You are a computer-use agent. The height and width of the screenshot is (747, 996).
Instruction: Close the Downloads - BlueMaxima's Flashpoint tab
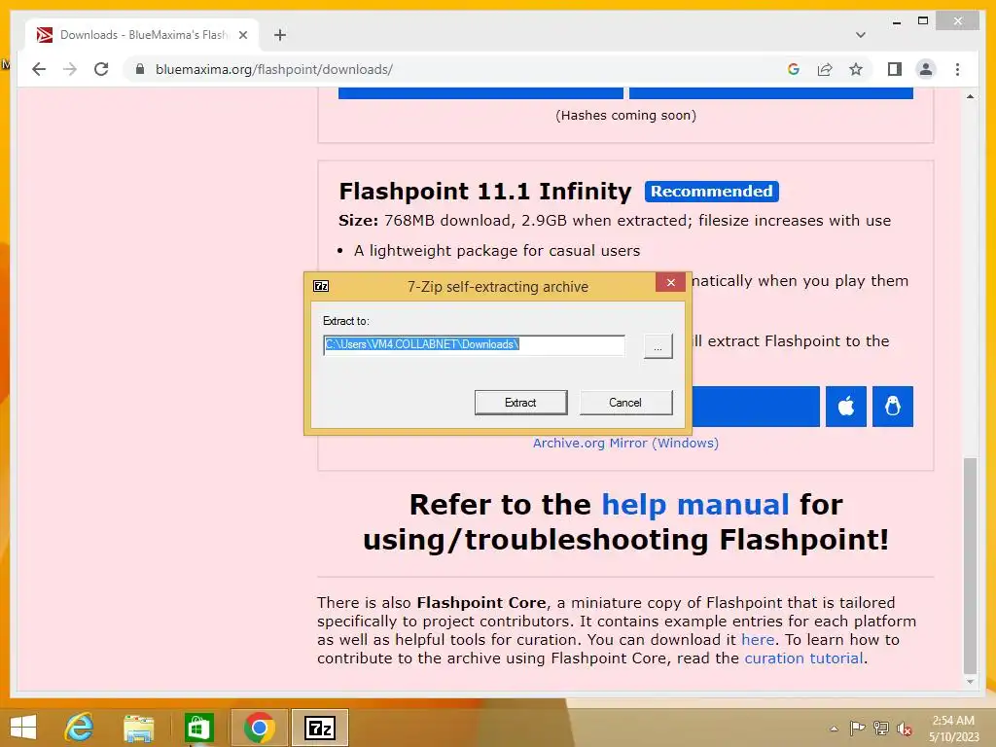point(242,35)
